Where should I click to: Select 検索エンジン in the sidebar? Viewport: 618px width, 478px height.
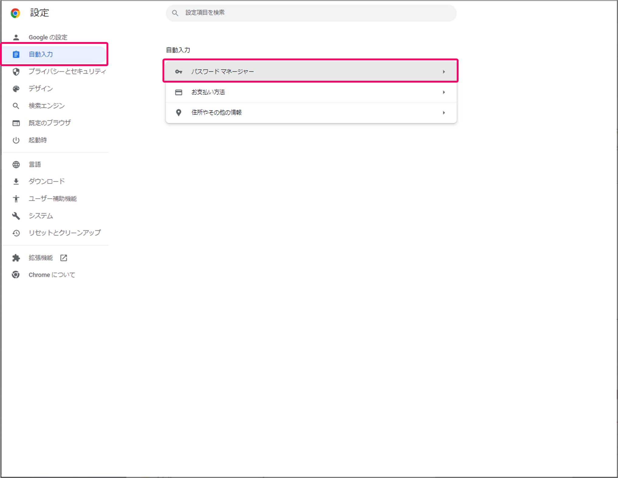(47, 106)
